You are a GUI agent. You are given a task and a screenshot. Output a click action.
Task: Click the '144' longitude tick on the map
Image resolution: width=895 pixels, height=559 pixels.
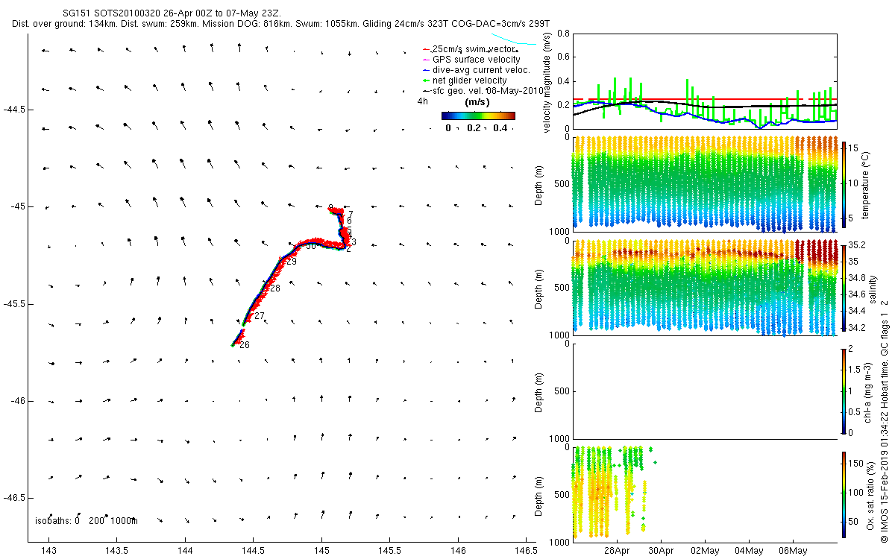pos(185,551)
